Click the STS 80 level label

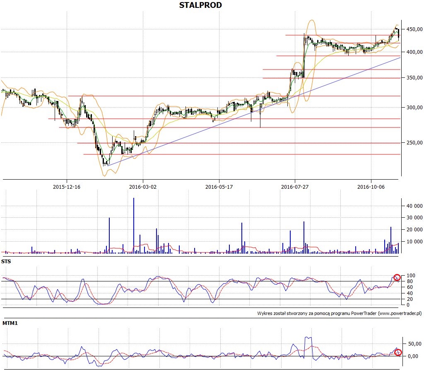tap(410, 281)
